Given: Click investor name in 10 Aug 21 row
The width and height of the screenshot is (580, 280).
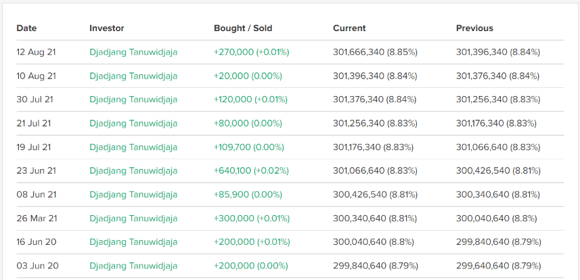Looking at the screenshot, I should point(133,76).
